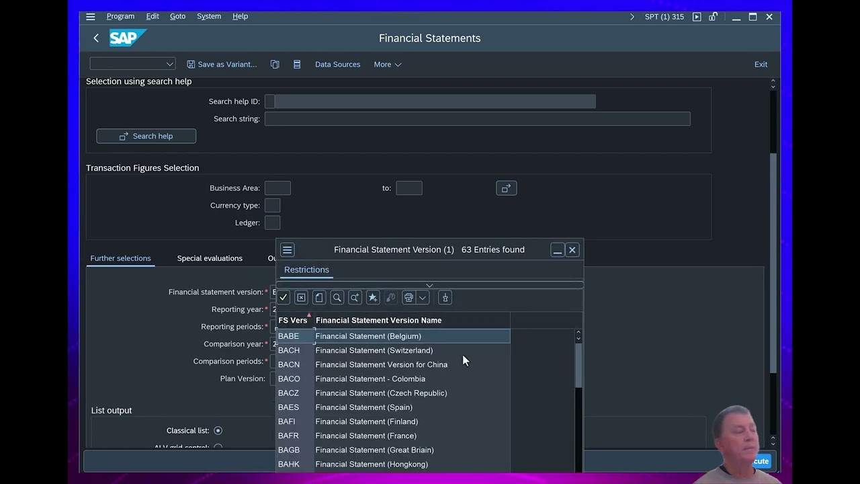Open the SAP hamburger main menu

(91, 17)
